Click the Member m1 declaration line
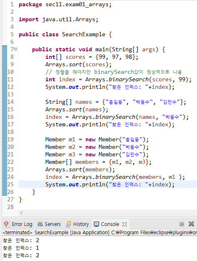Viewport: 197px width, 261px height. (x=97, y=140)
